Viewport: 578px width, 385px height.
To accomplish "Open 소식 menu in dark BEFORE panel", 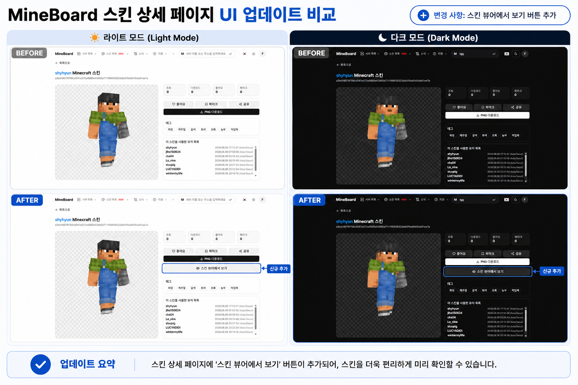I will (423, 54).
